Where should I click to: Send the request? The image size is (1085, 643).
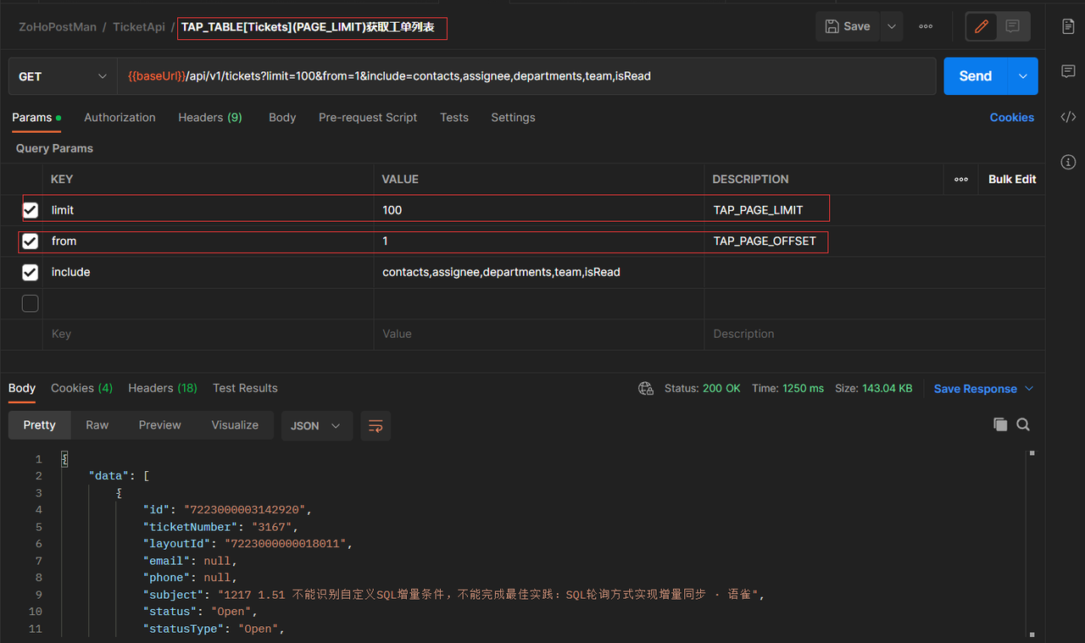tap(975, 76)
